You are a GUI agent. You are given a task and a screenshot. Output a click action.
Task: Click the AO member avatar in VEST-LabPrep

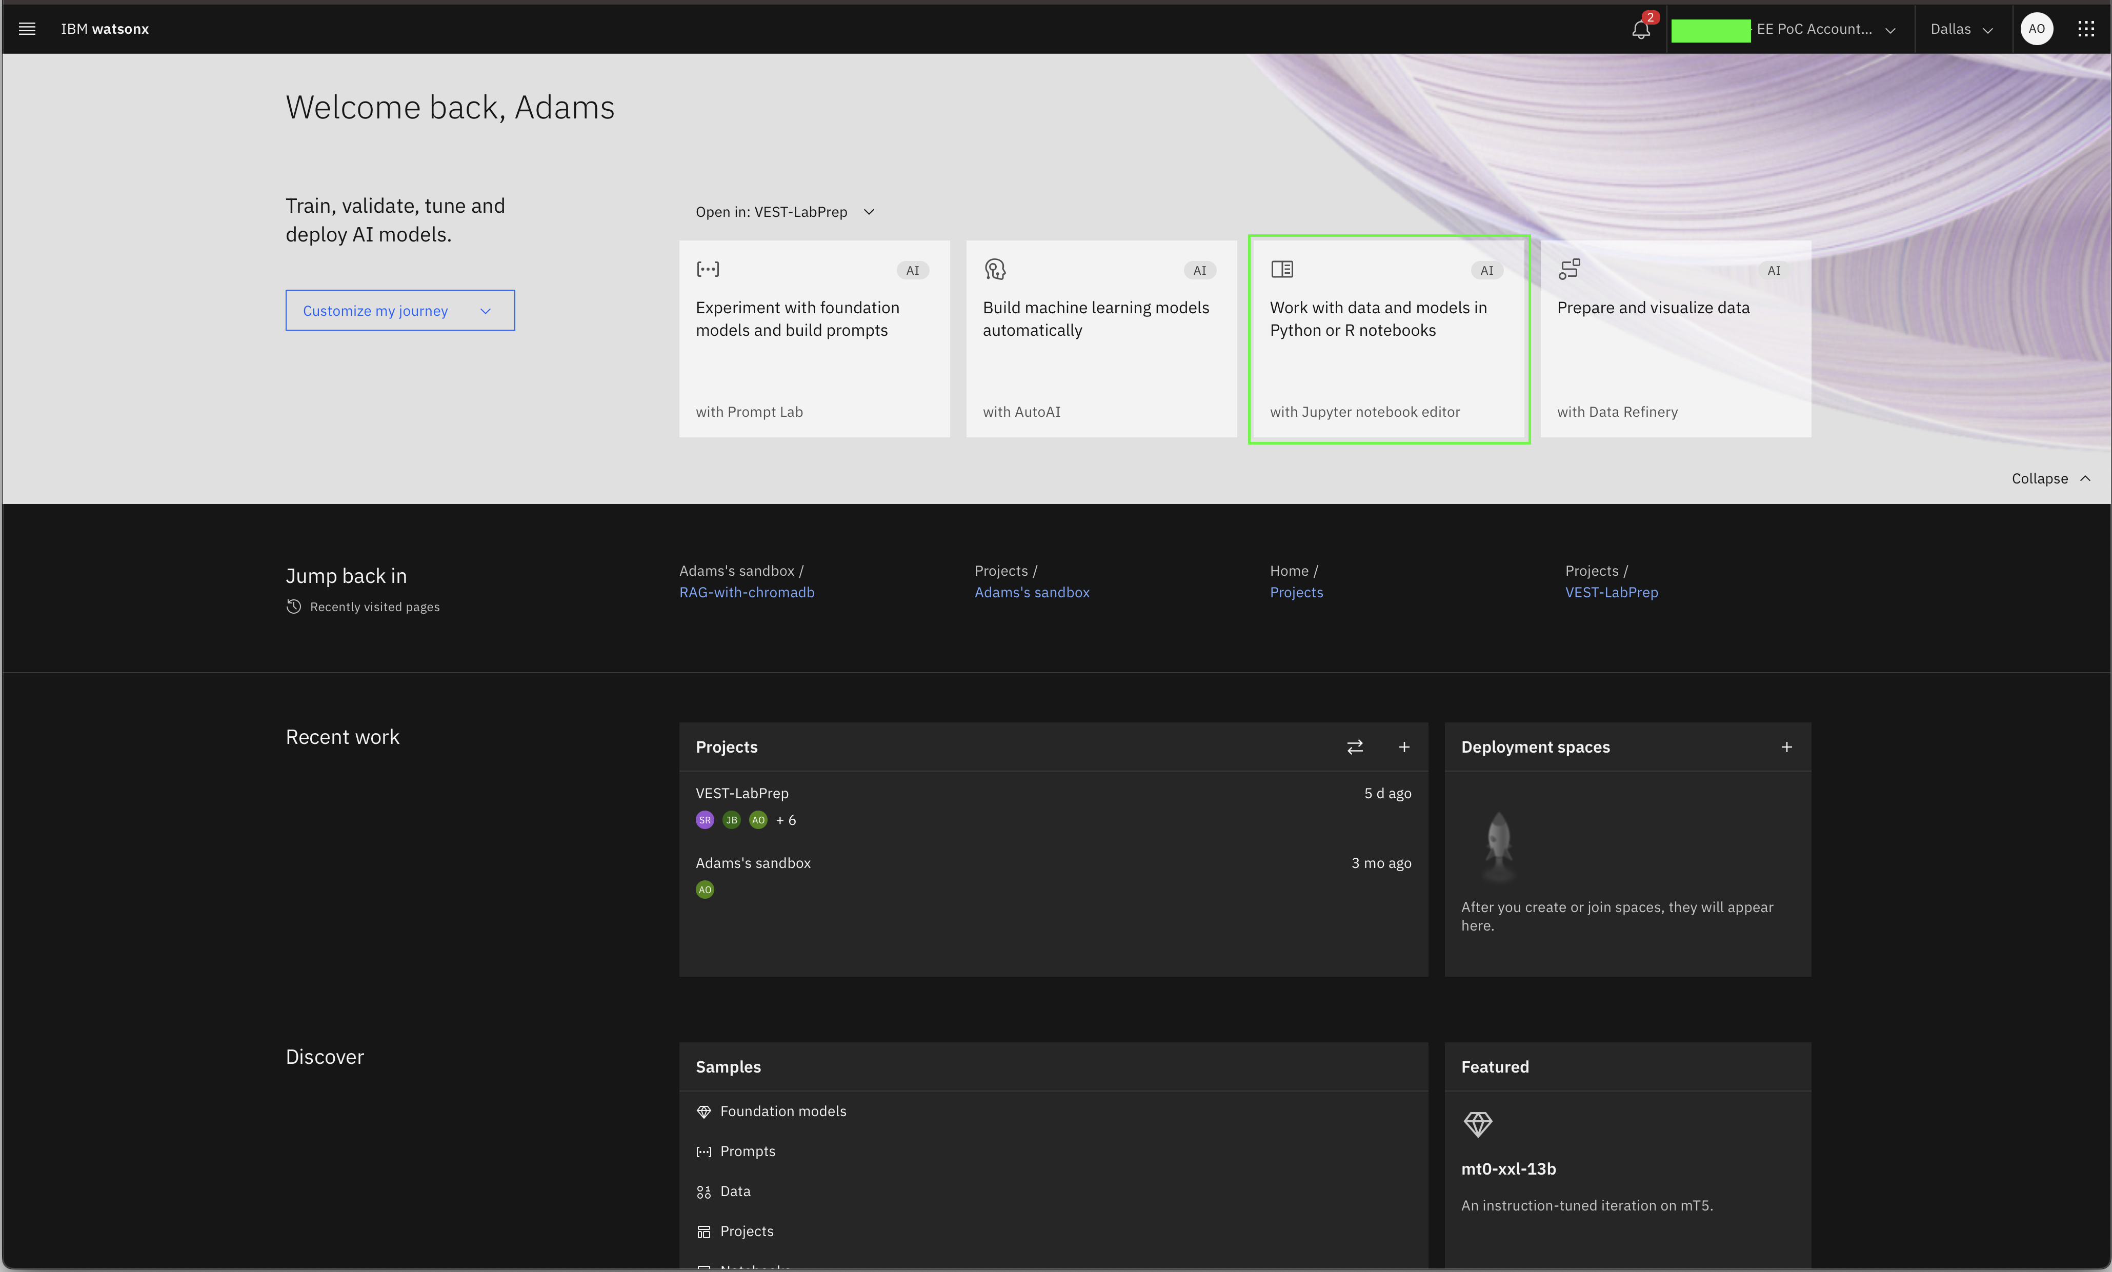(x=758, y=819)
